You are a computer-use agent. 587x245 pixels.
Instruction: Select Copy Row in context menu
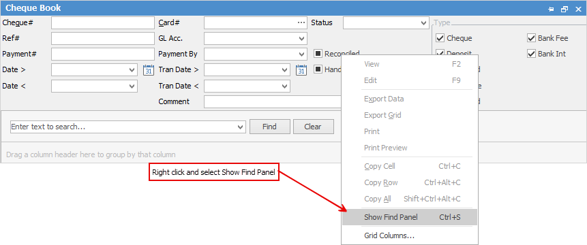pos(410,182)
